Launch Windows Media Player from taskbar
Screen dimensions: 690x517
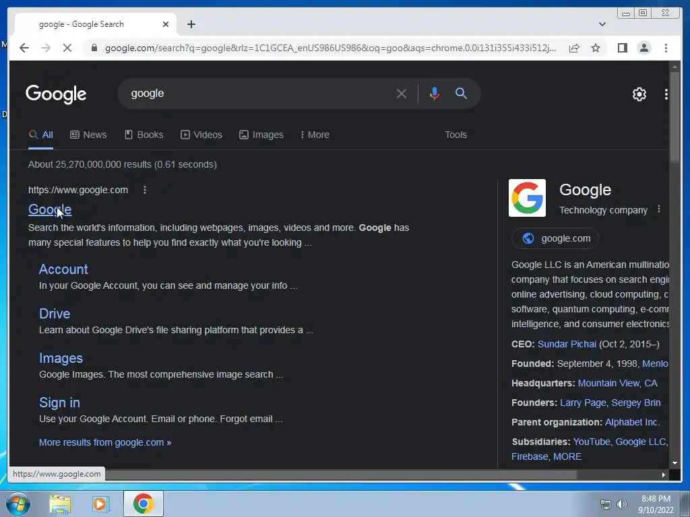(100, 504)
